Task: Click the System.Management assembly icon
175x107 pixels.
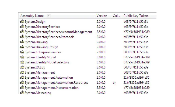Action: pyautogui.click(x=22, y=72)
